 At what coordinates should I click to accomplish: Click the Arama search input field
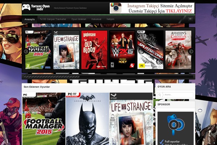pyautogui.click(x=175, y=95)
